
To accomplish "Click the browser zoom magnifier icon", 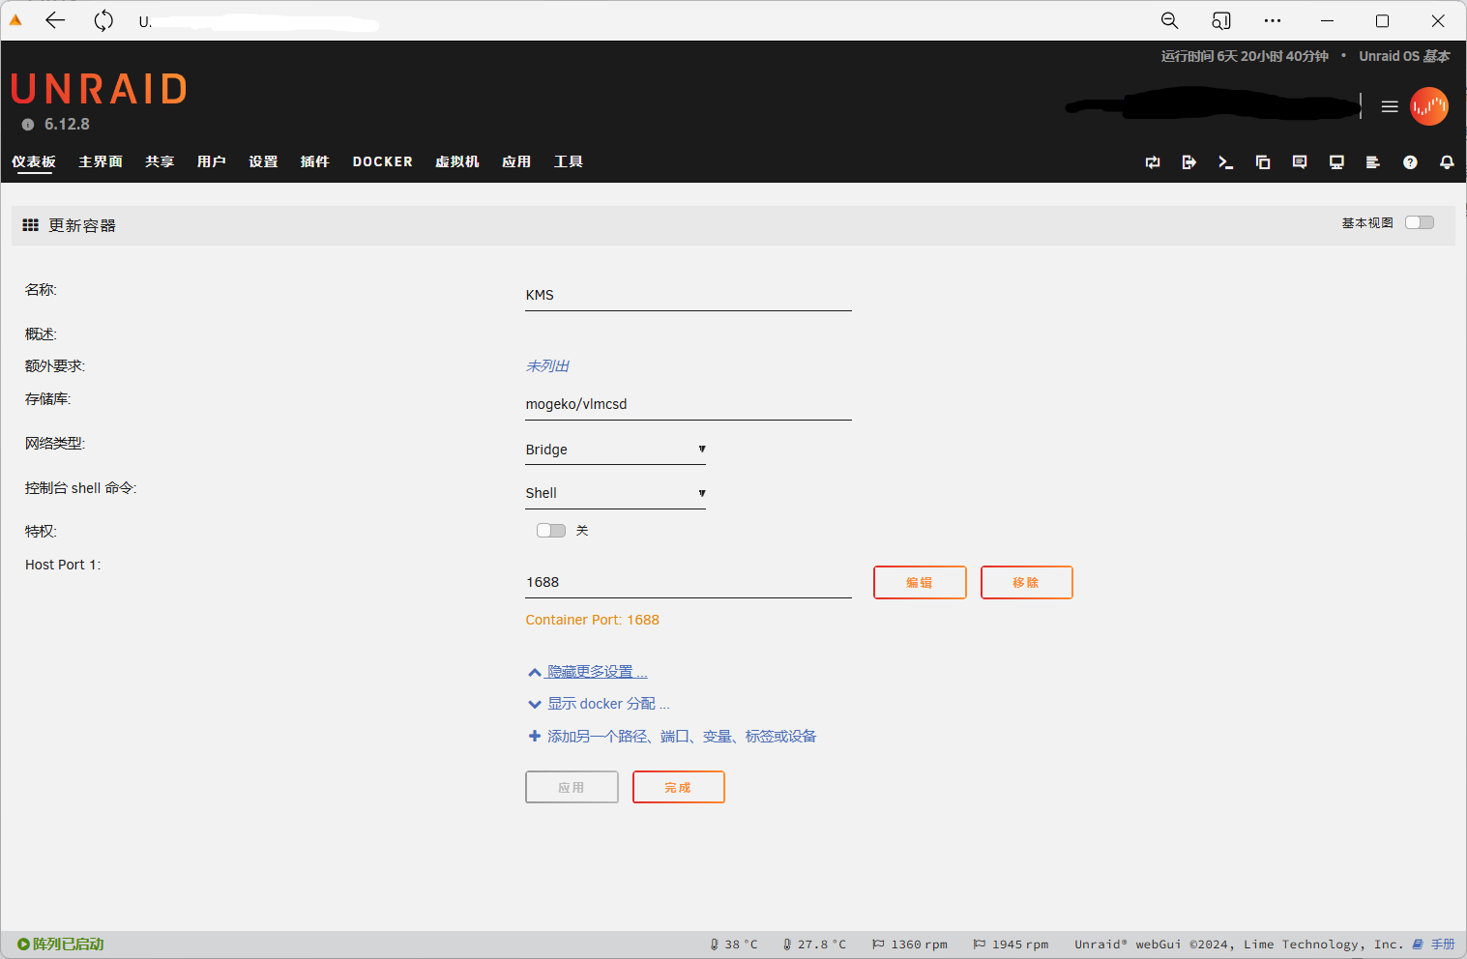I will pyautogui.click(x=1169, y=20).
